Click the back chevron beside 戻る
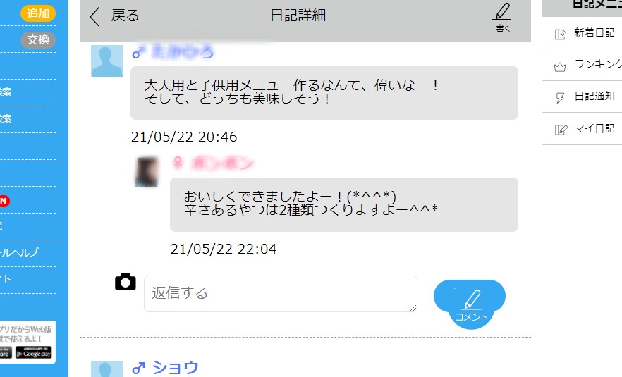 (94, 17)
